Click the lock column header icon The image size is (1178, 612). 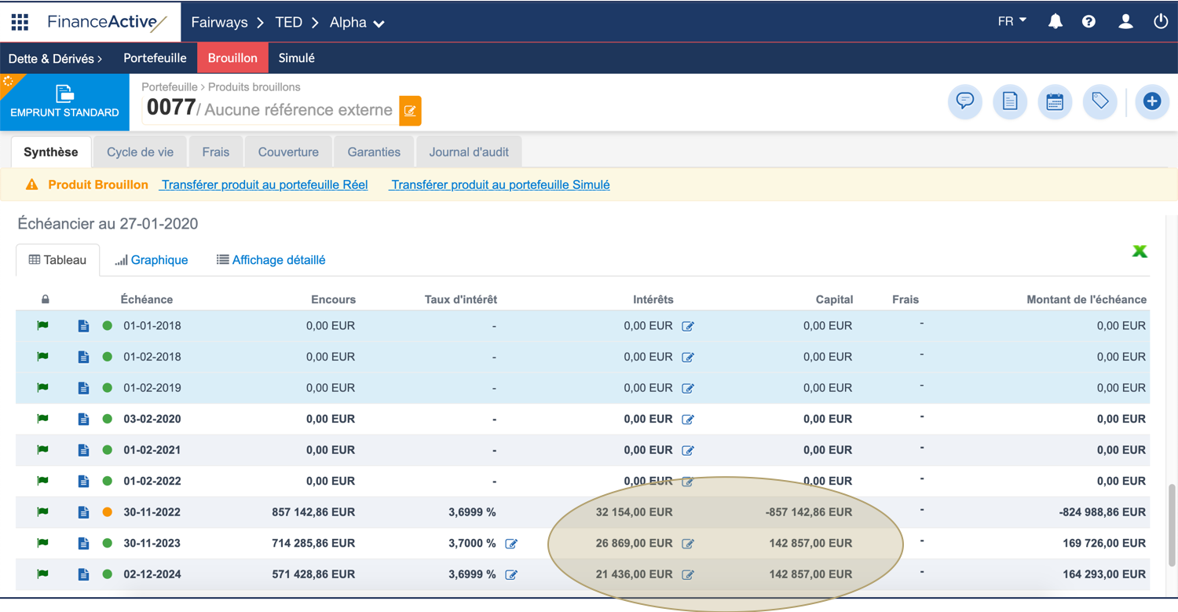point(46,299)
